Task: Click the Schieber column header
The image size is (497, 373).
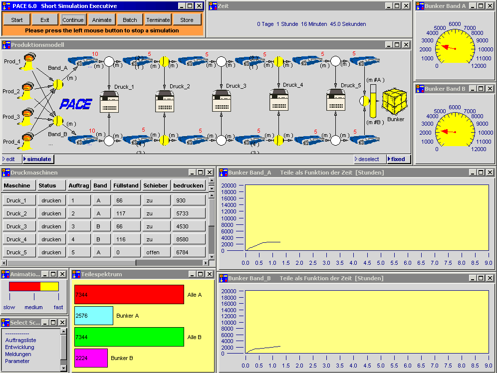Action: tap(156, 186)
